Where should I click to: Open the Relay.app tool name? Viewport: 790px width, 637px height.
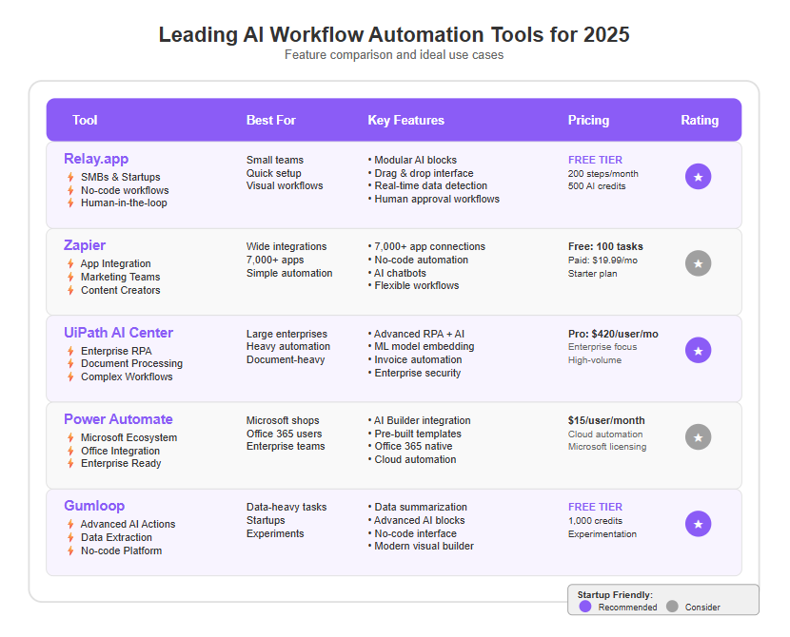(x=96, y=159)
